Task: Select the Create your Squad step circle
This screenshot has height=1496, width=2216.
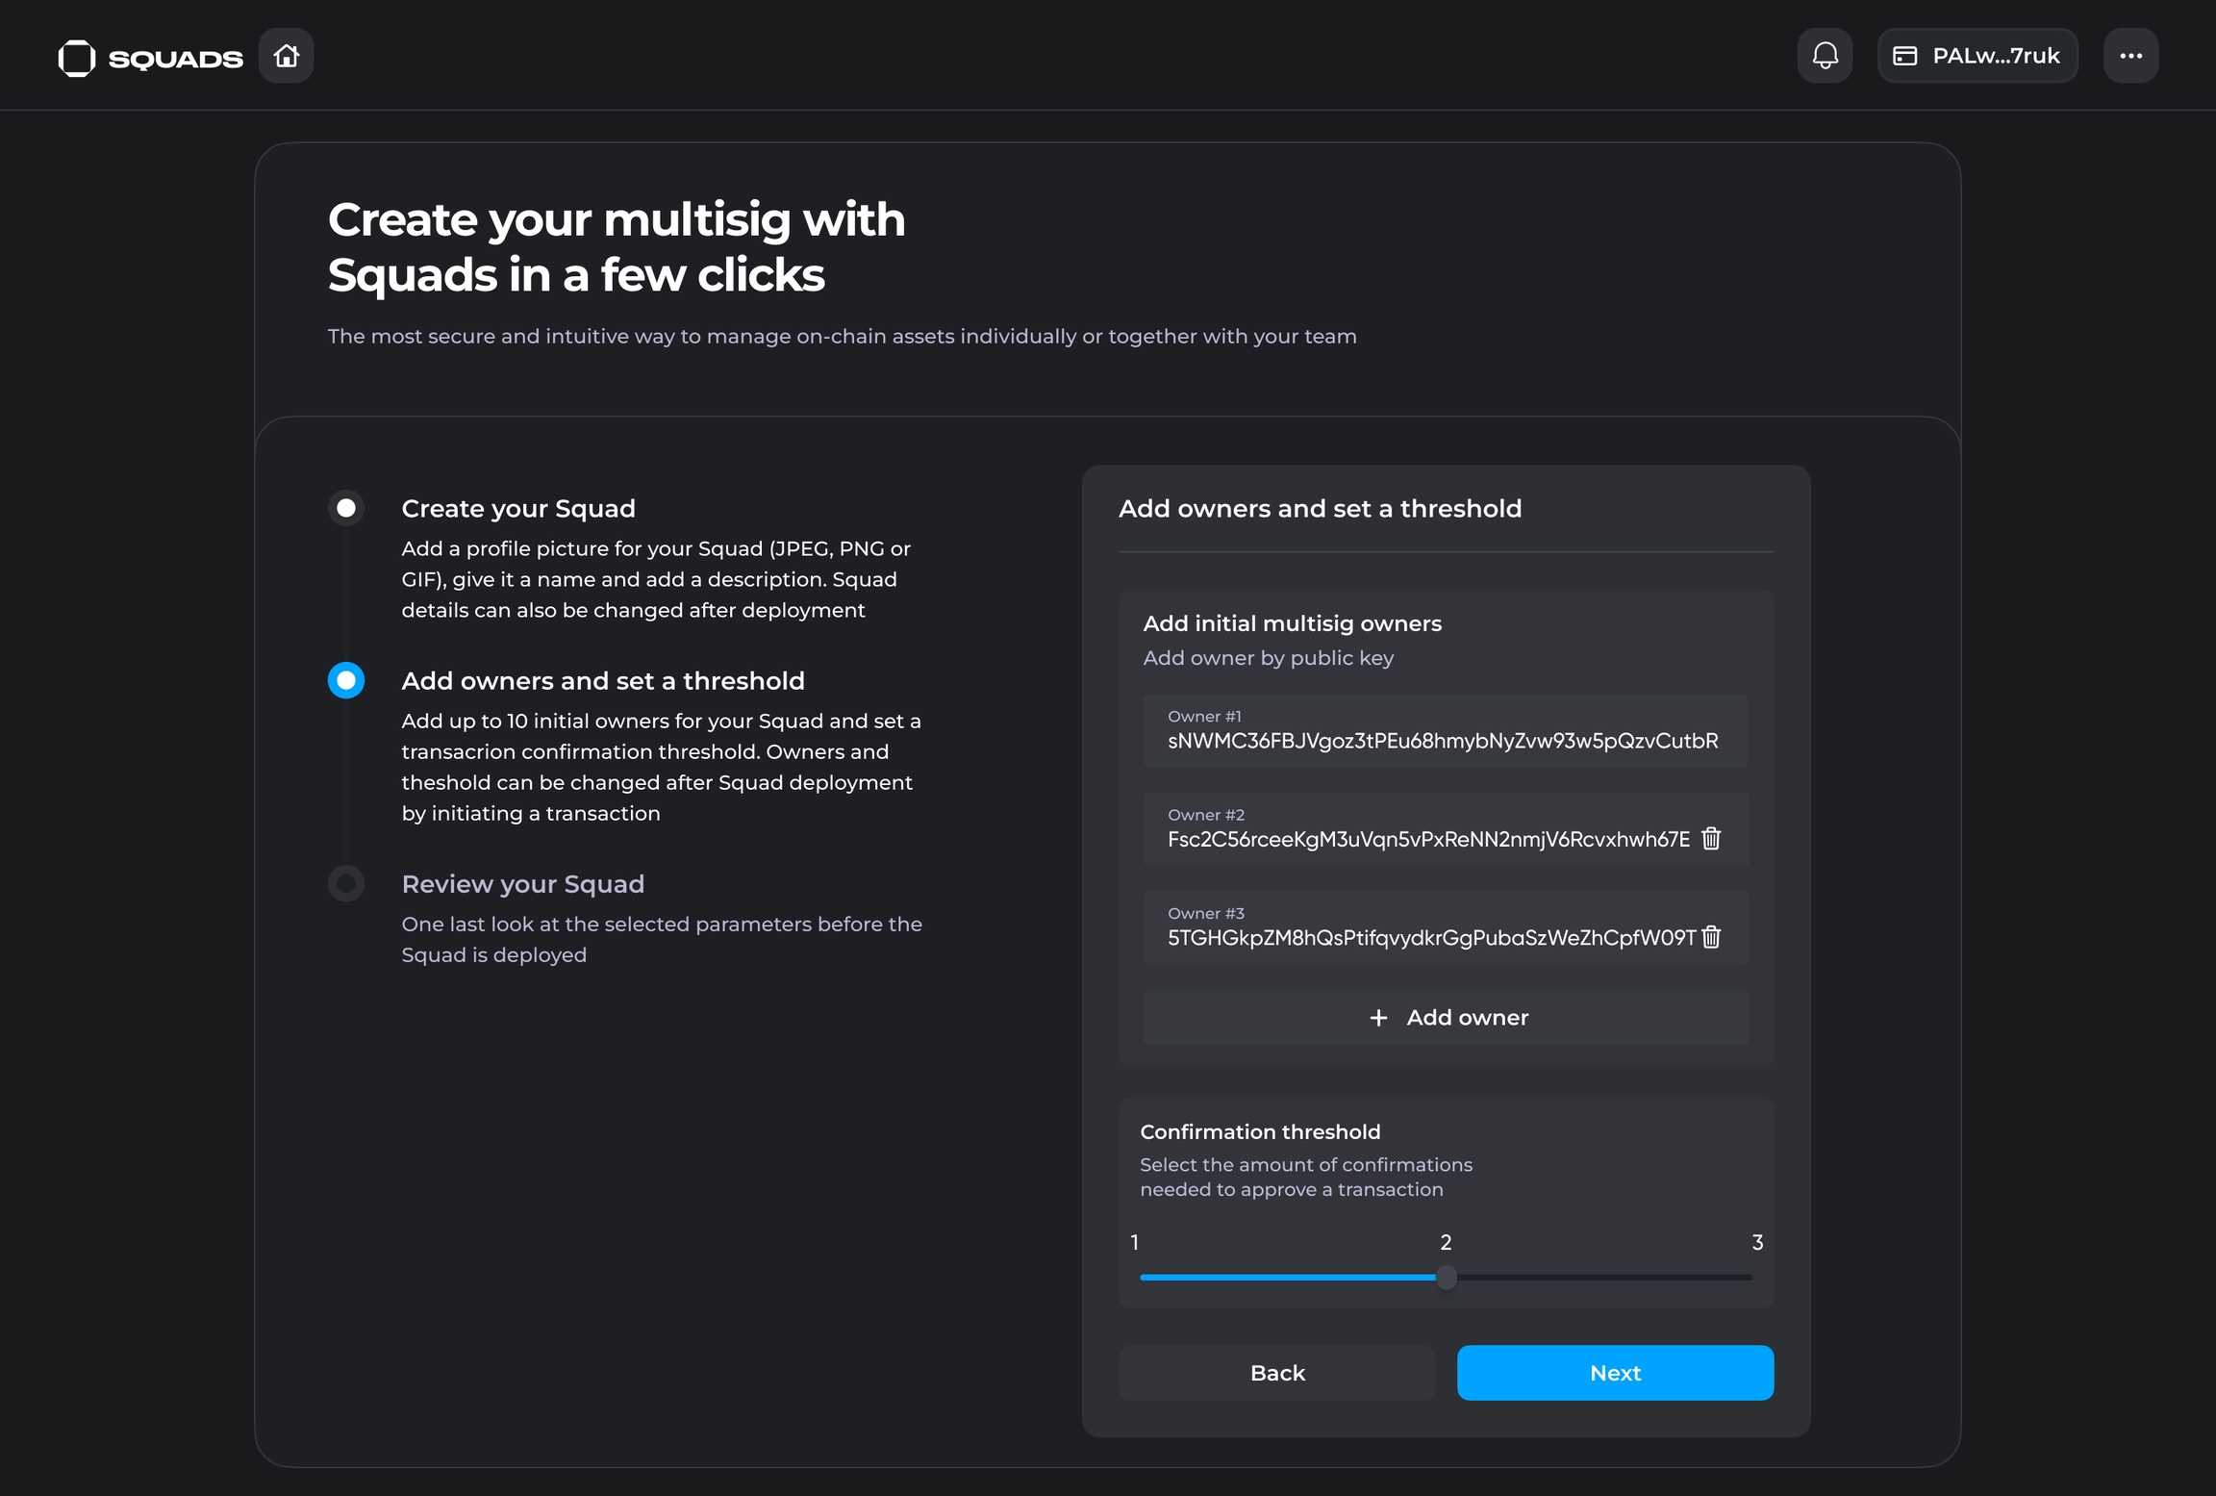Action: tap(346, 508)
